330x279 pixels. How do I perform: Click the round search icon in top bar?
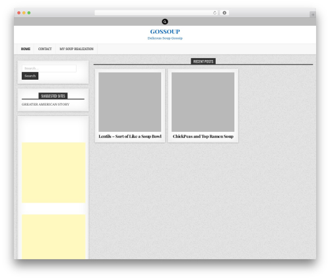[165, 22]
